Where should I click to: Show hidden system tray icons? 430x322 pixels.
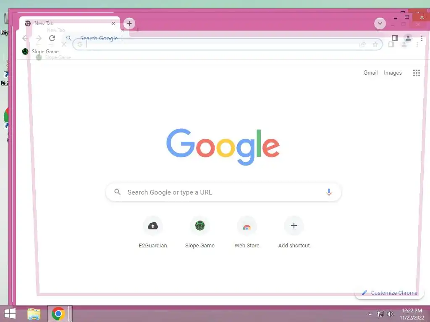370,314
